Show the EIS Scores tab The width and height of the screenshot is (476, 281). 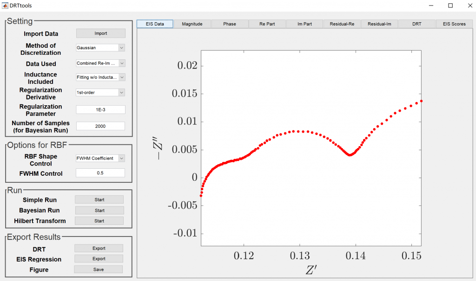pos(454,24)
